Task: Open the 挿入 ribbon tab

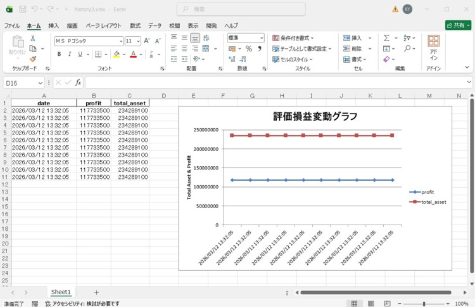Action: 54,25
